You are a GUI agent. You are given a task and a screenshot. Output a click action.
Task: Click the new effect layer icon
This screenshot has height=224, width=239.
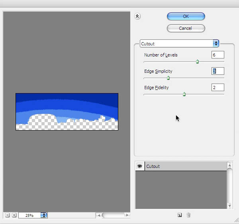[180, 215]
